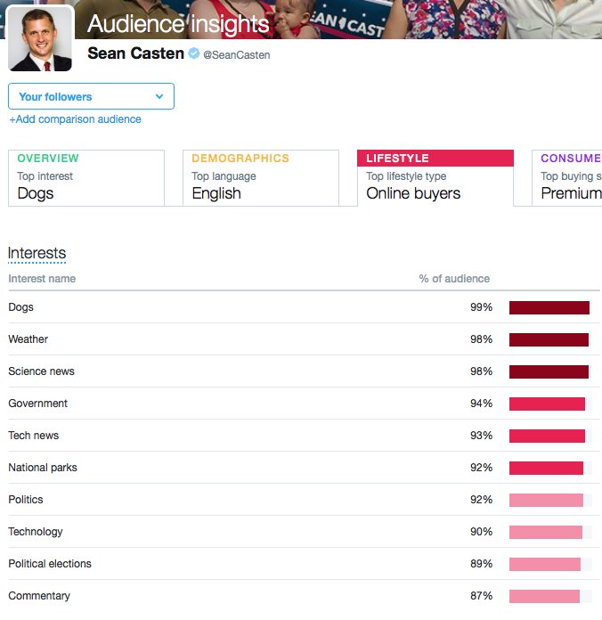Click the Audience insights page title
Image resolution: width=602 pixels, height=620 pixels.
tap(178, 24)
